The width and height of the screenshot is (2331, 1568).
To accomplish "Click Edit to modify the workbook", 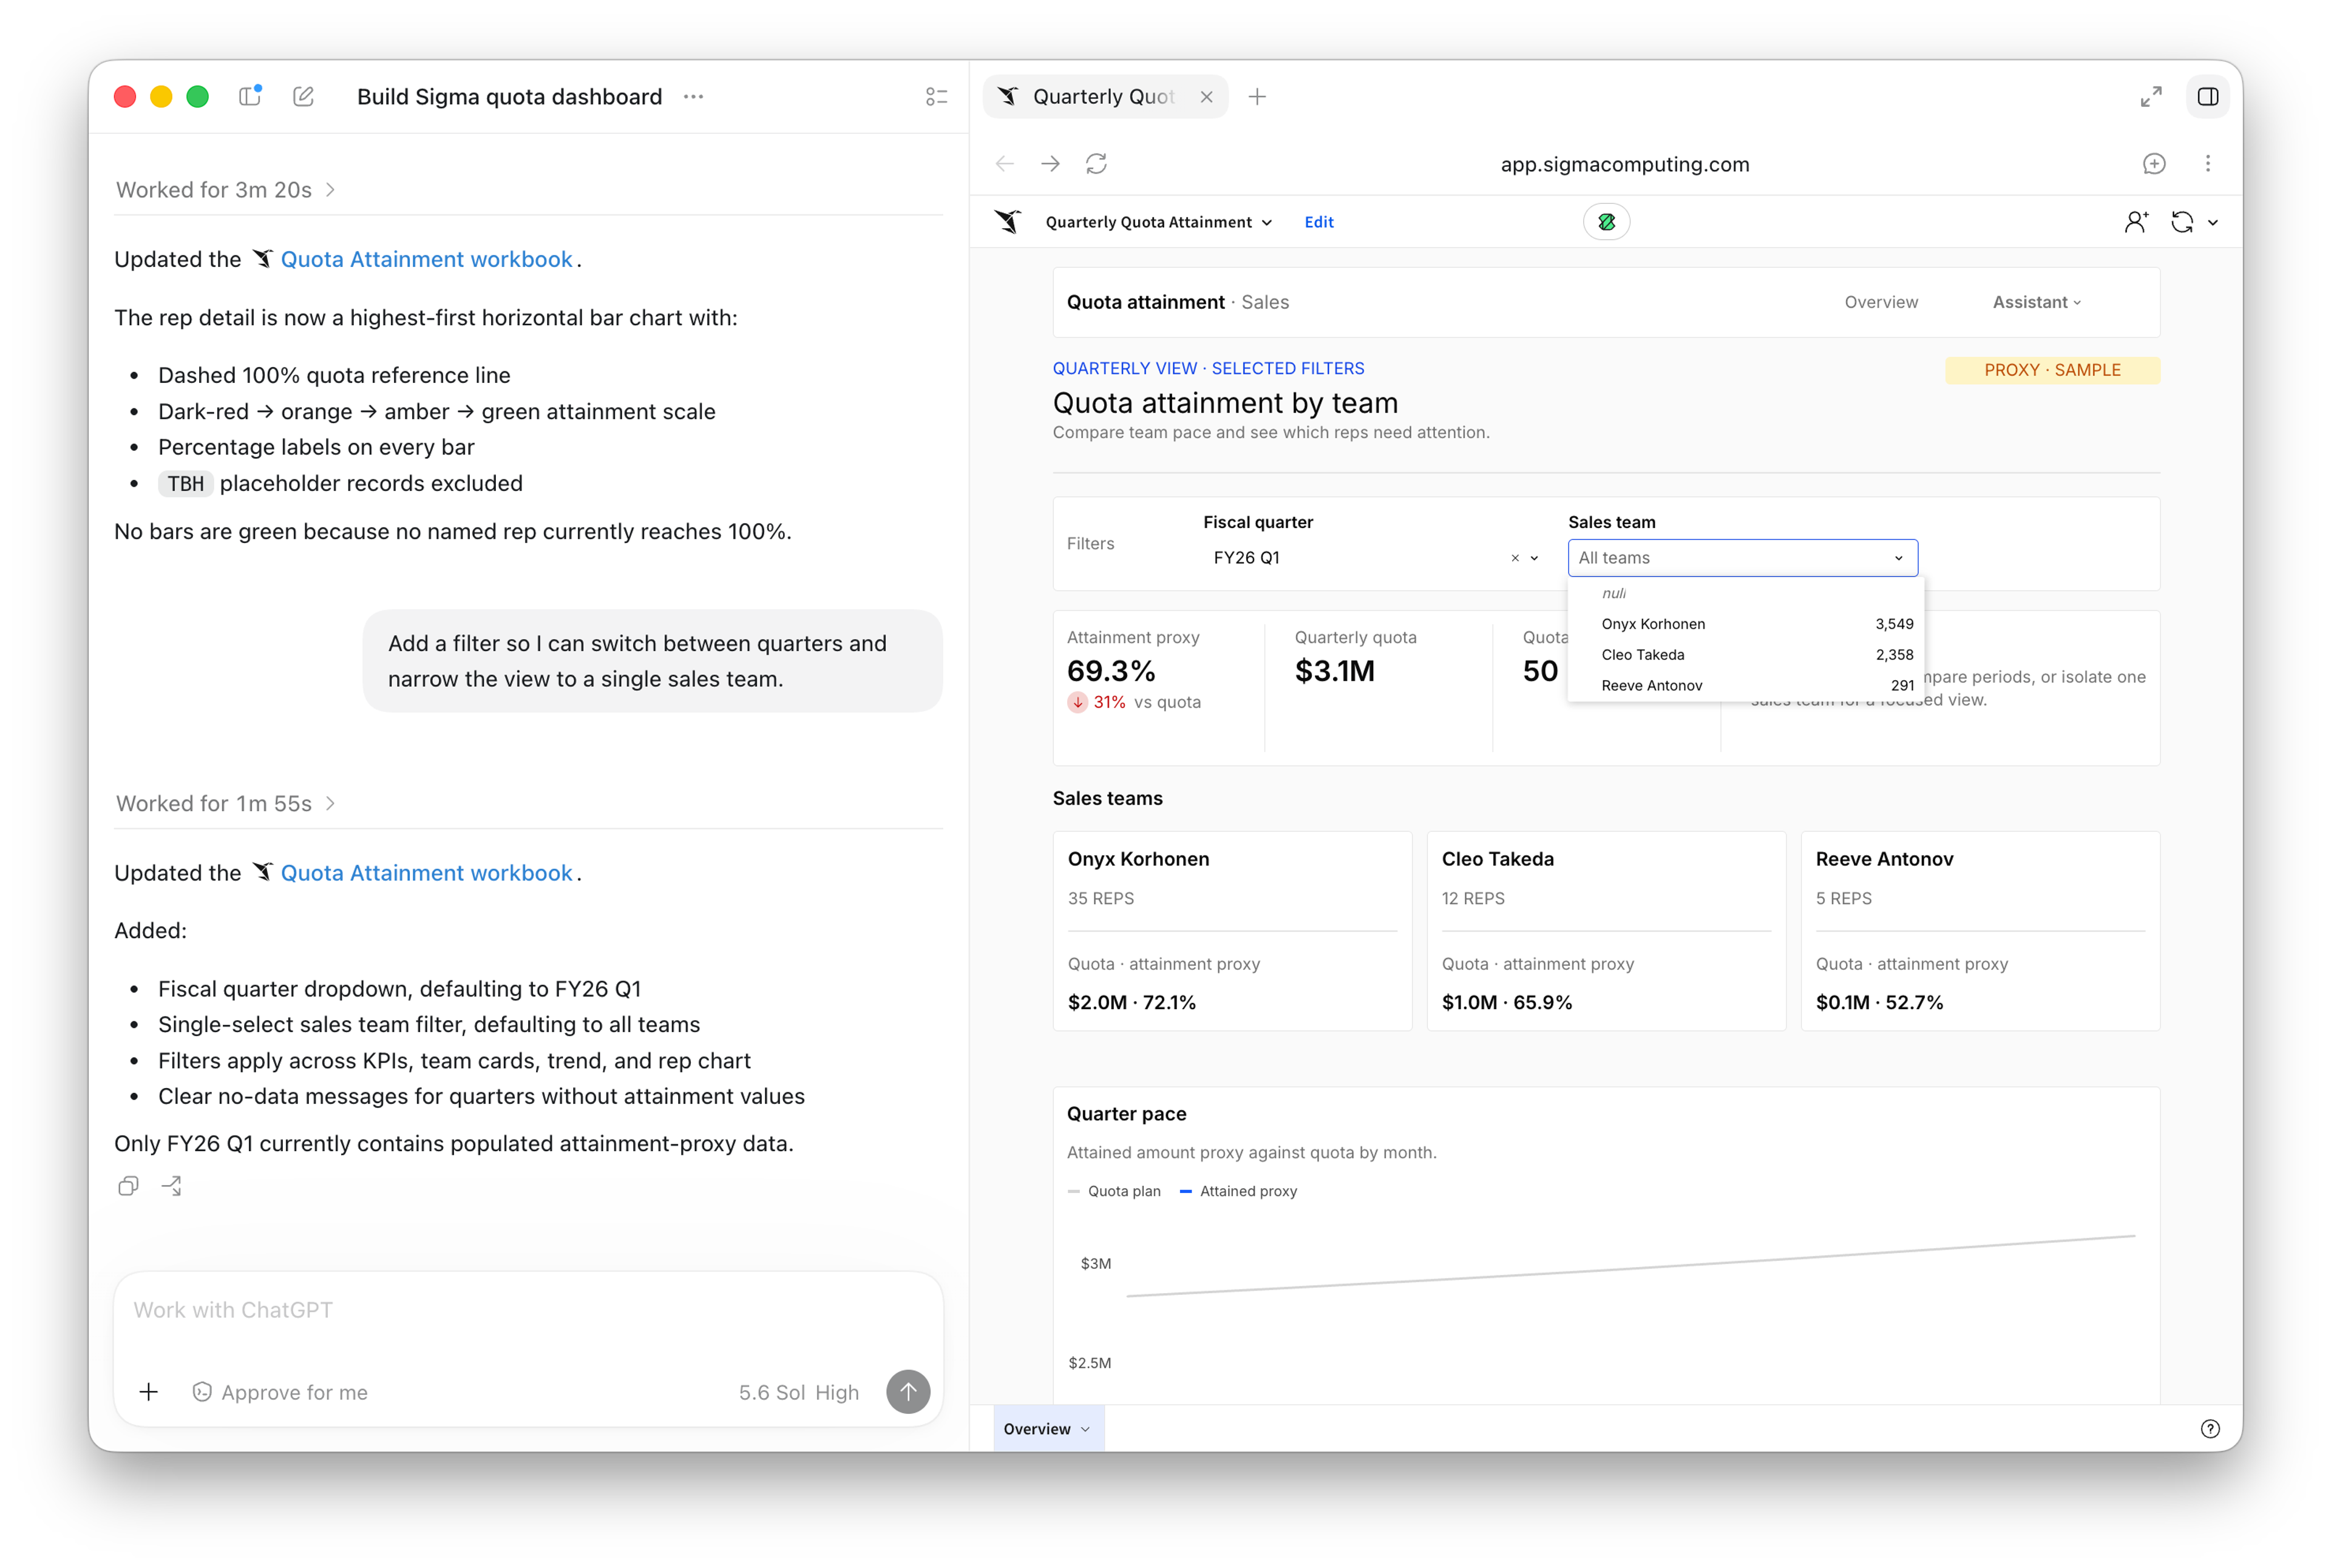I will pos(1318,222).
